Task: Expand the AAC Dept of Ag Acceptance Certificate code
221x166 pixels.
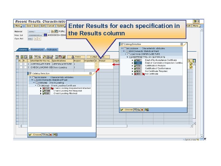Action: [133, 60]
